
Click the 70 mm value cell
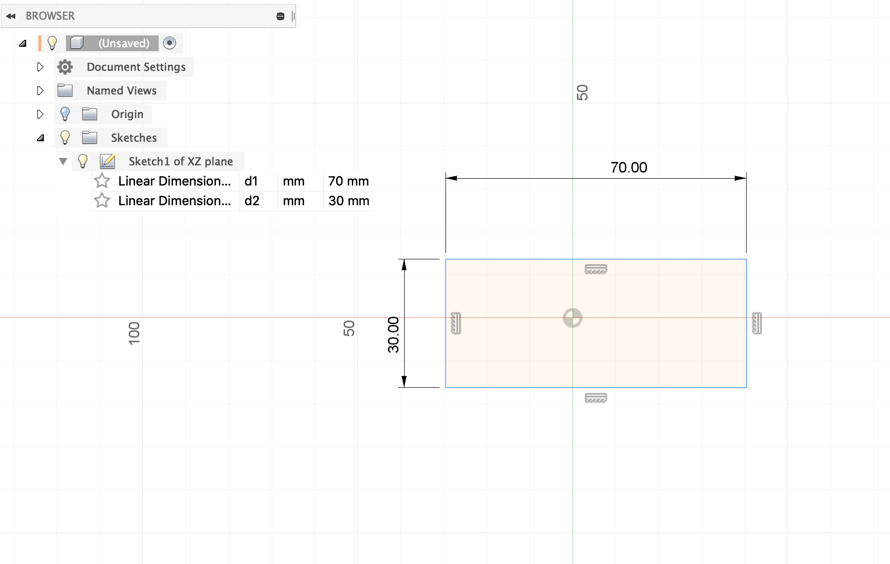[x=349, y=181]
